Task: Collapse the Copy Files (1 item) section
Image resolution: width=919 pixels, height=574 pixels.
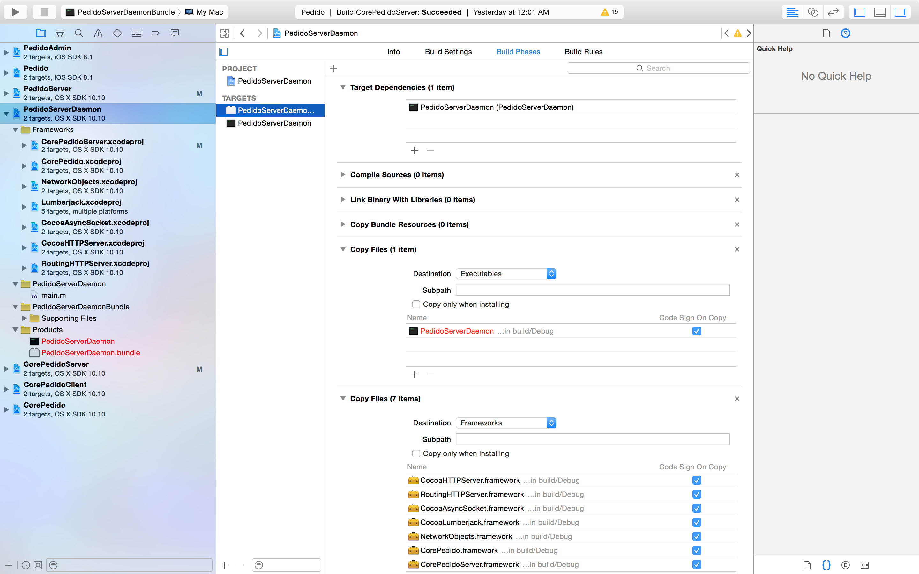Action: pos(342,249)
